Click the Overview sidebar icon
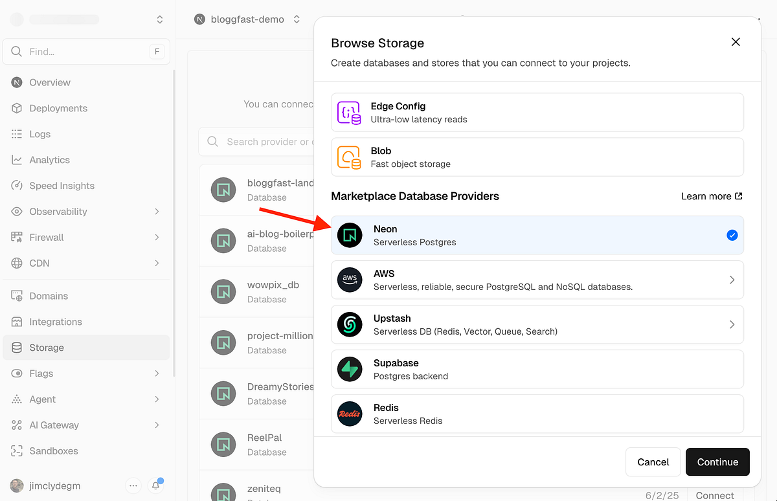This screenshot has height=501, width=777. (x=17, y=82)
